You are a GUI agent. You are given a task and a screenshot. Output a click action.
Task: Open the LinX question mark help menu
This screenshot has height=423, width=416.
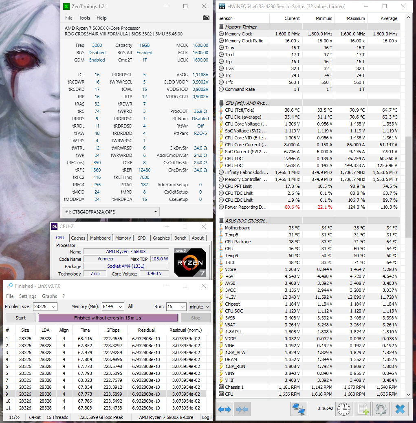click(x=64, y=296)
